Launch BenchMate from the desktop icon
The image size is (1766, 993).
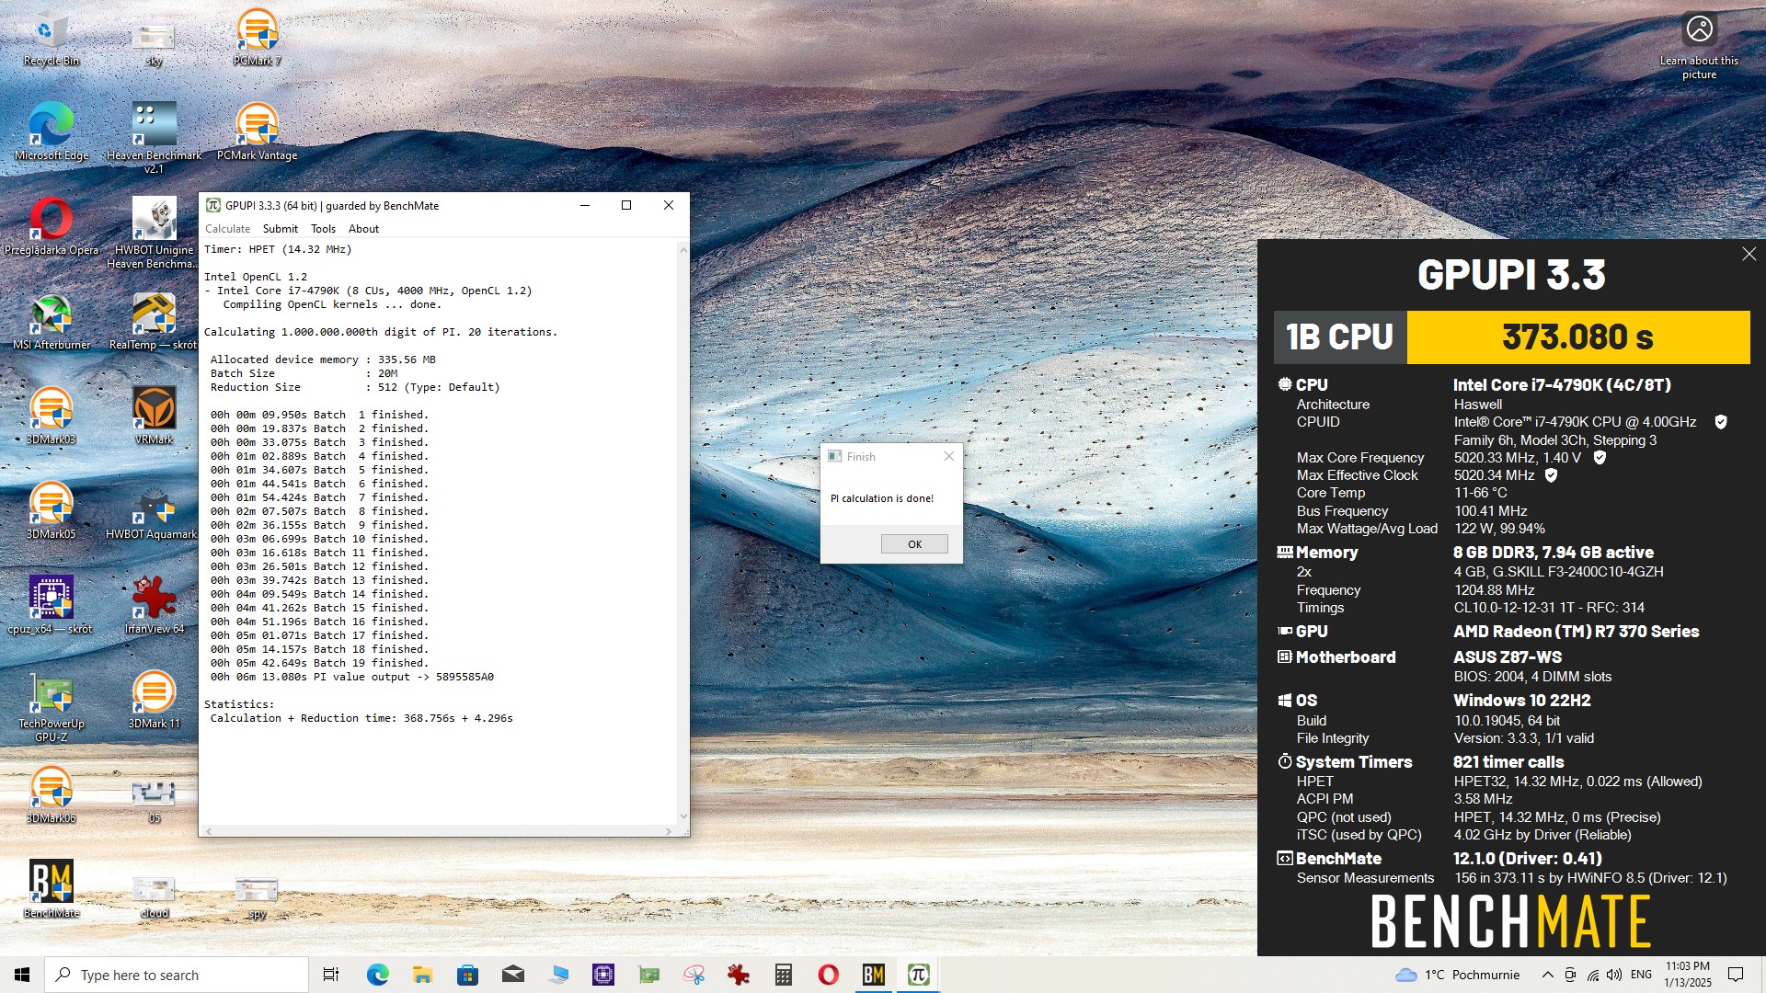click(52, 889)
